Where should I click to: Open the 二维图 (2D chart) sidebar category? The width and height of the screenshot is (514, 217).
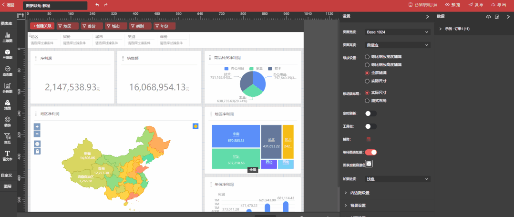[x=8, y=37]
